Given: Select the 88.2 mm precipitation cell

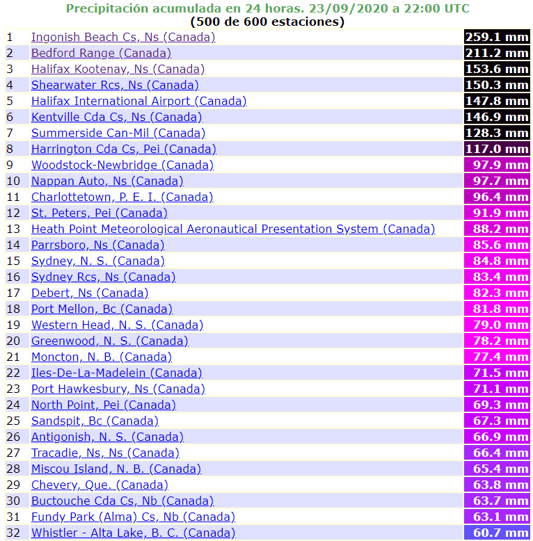Looking at the screenshot, I should (497, 229).
